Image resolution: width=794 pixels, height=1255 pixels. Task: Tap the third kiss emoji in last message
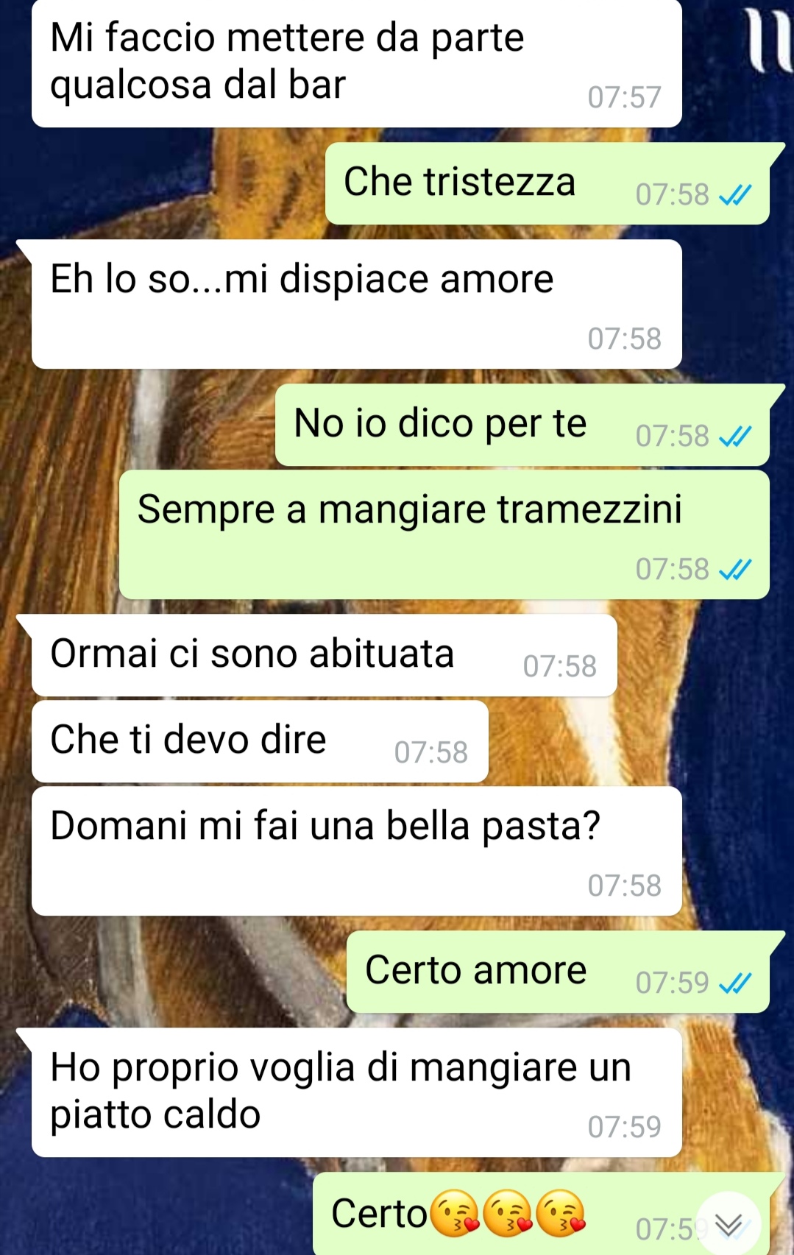(x=561, y=1213)
